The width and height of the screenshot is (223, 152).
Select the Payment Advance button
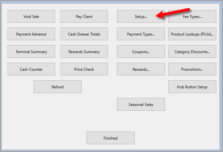[31, 34]
